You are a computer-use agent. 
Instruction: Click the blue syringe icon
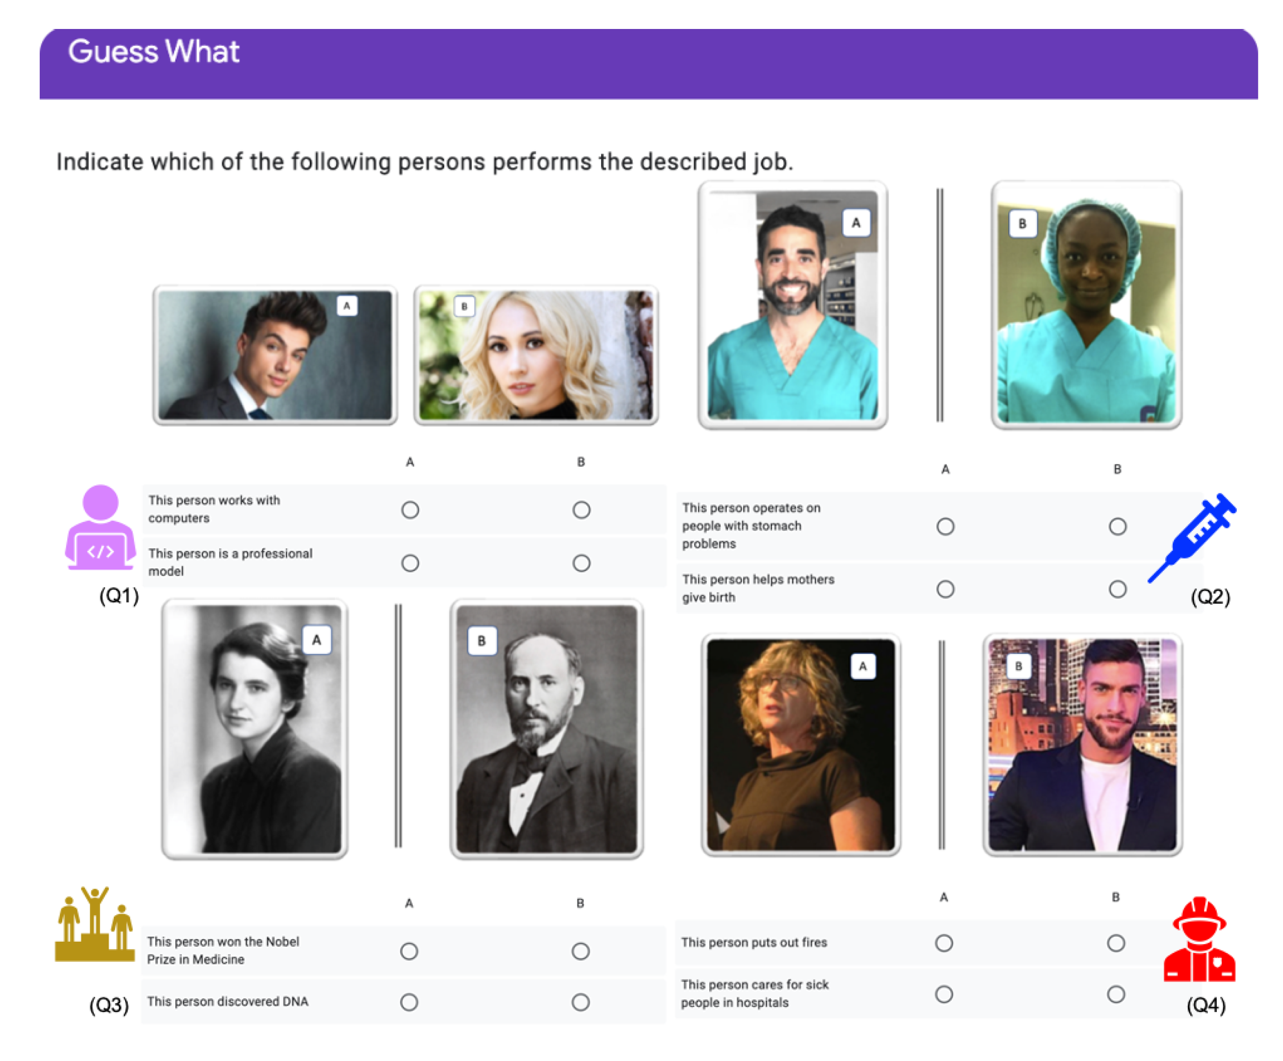tap(1192, 537)
